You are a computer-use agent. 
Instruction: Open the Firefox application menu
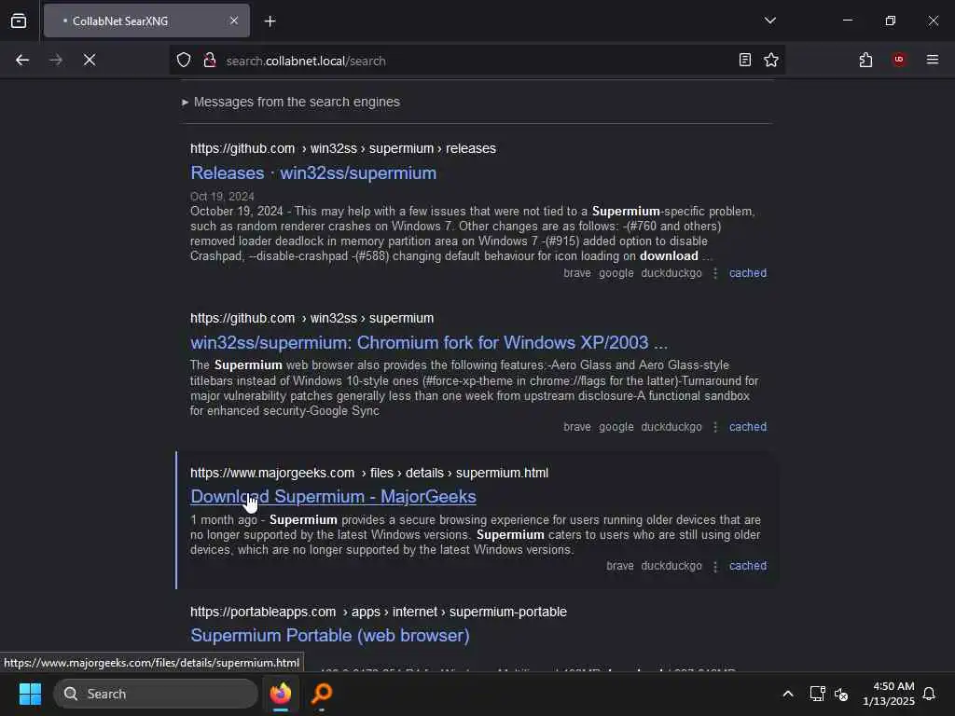pyautogui.click(x=933, y=61)
